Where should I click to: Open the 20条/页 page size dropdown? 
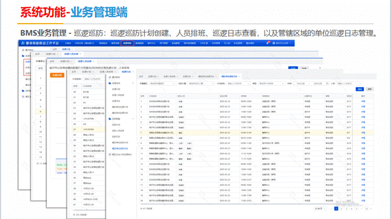coord(320,208)
